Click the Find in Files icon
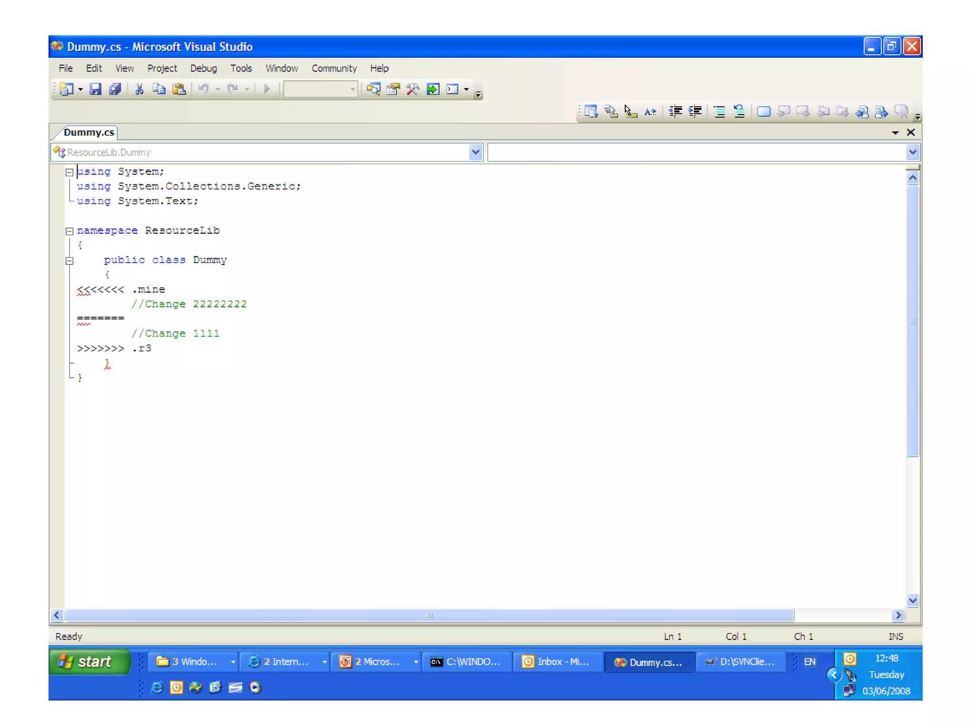Image resolution: width=971 pixels, height=728 pixels. tap(374, 89)
